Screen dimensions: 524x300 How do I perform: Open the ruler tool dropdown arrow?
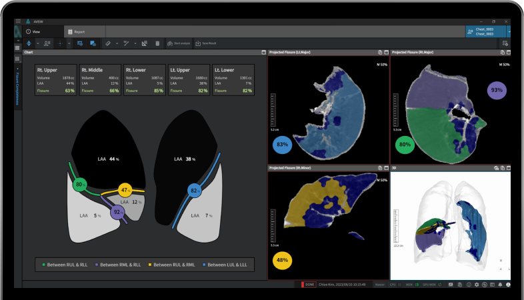[x=116, y=43]
